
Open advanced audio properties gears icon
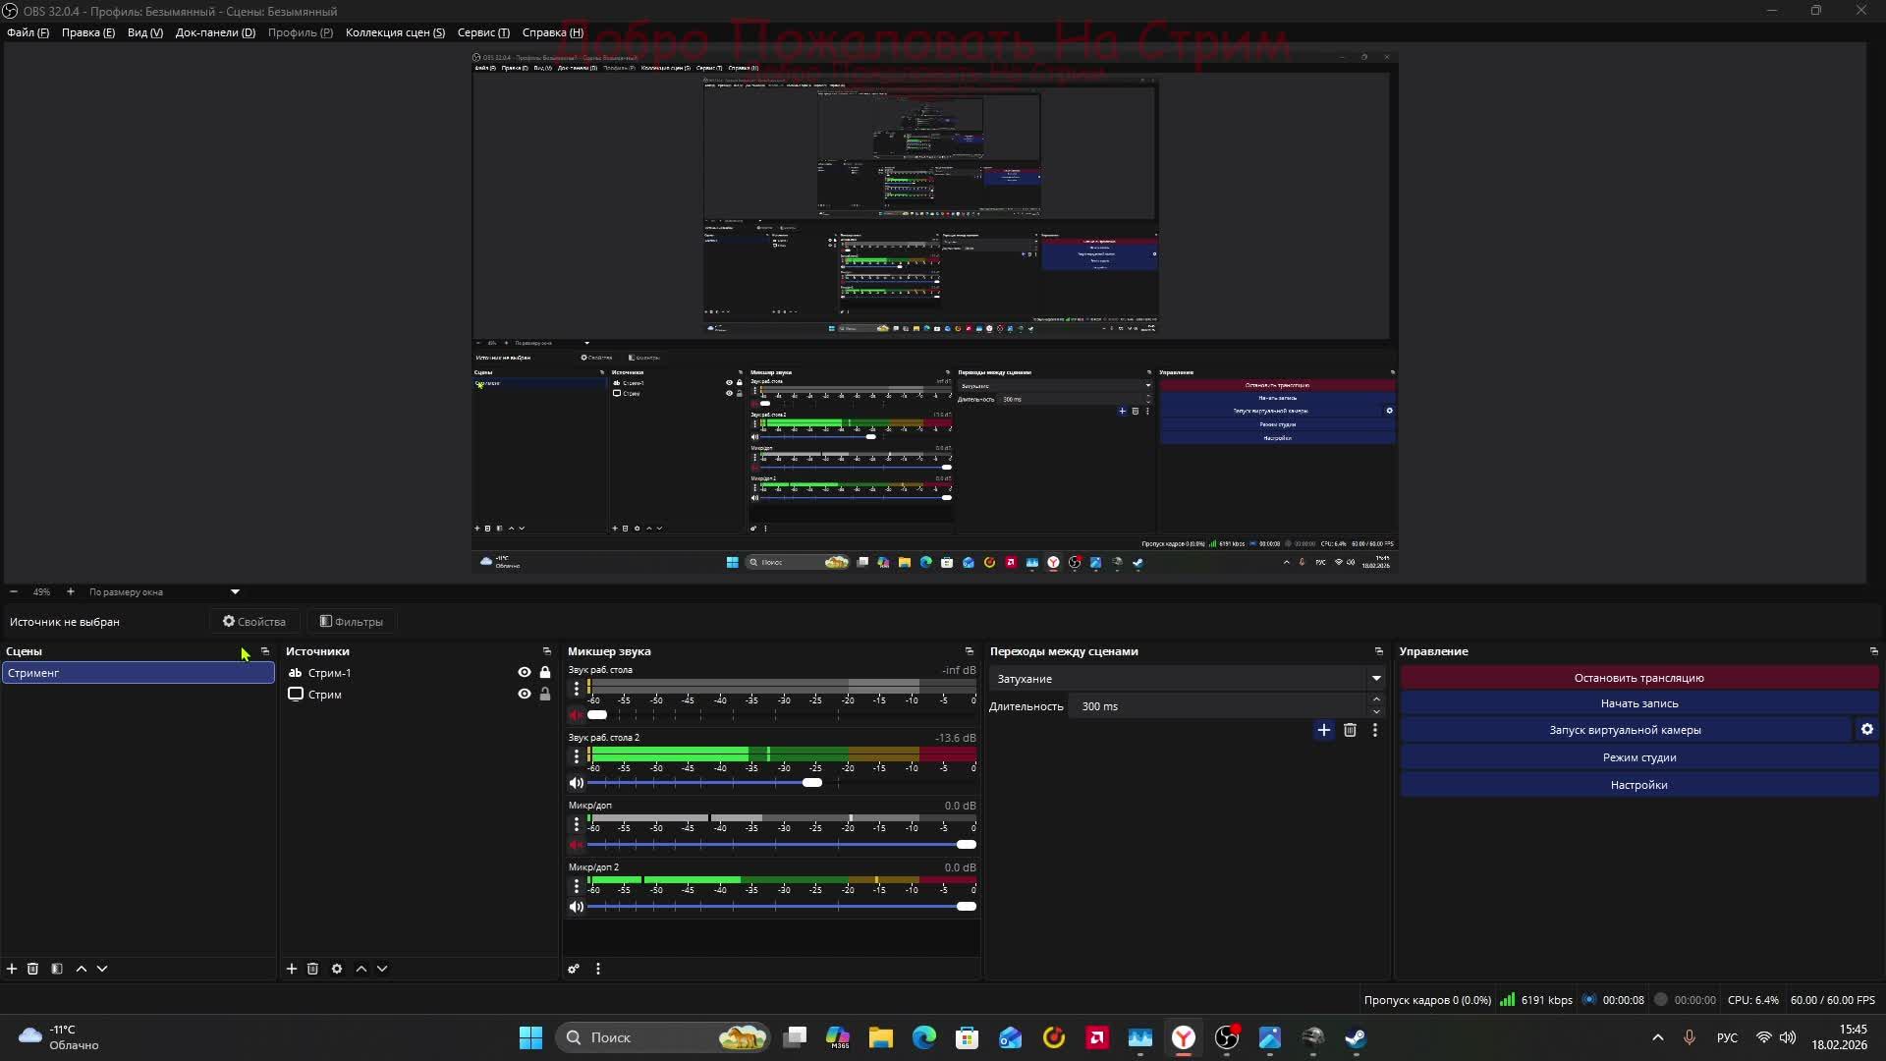574,969
